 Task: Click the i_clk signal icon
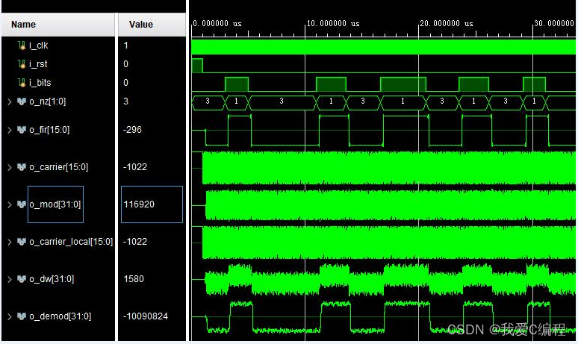pyautogui.click(x=21, y=46)
